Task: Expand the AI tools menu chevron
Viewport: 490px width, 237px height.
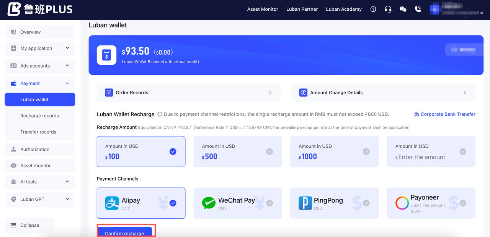Action: point(67,182)
